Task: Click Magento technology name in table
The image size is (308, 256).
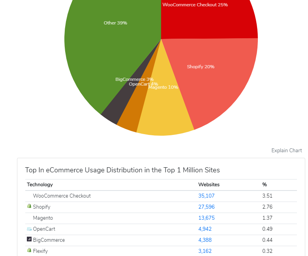Action: click(43, 218)
